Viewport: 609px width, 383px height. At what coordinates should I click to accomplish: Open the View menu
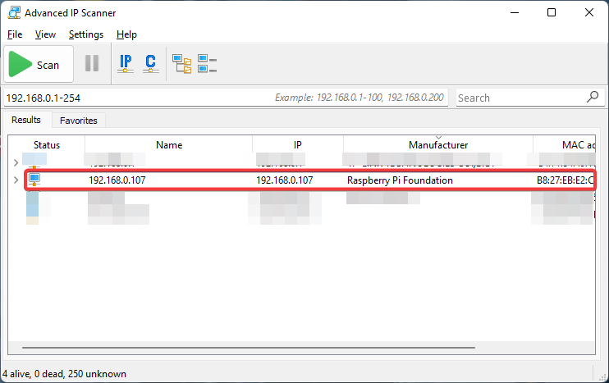[45, 34]
